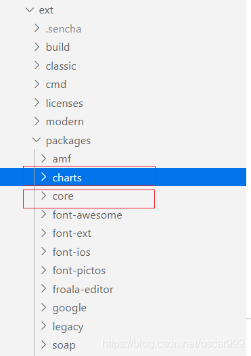Screen dimensions: 251x356
Task: Expand the charts package chevron
Action: click(43, 177)
